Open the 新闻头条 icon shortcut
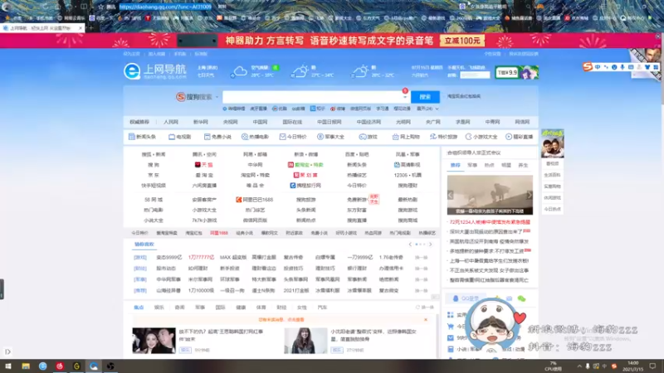Screen dimensions: 664x373 coord(142,137)
